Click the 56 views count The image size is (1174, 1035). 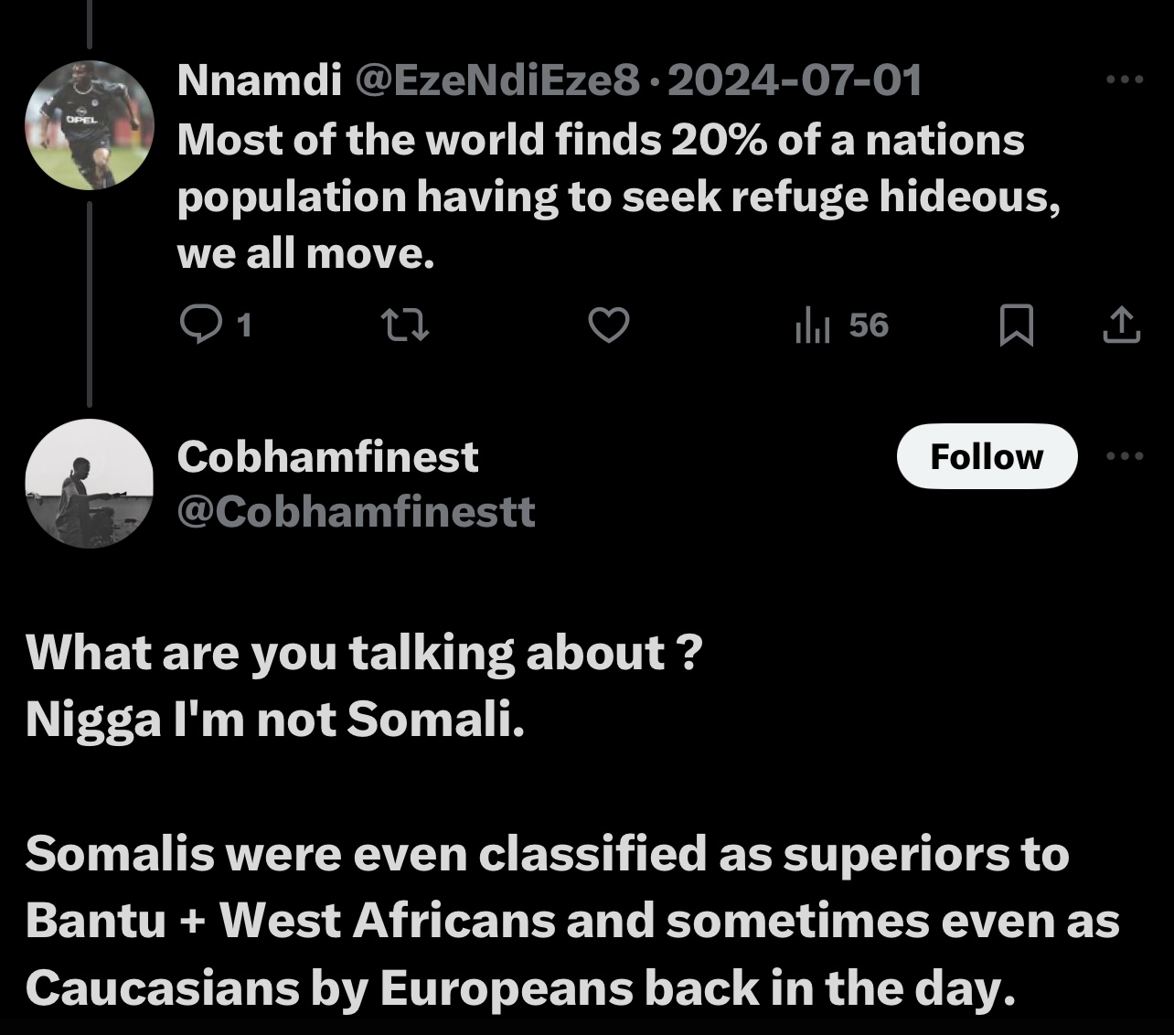pyautogui.click(x=869, y=325)
